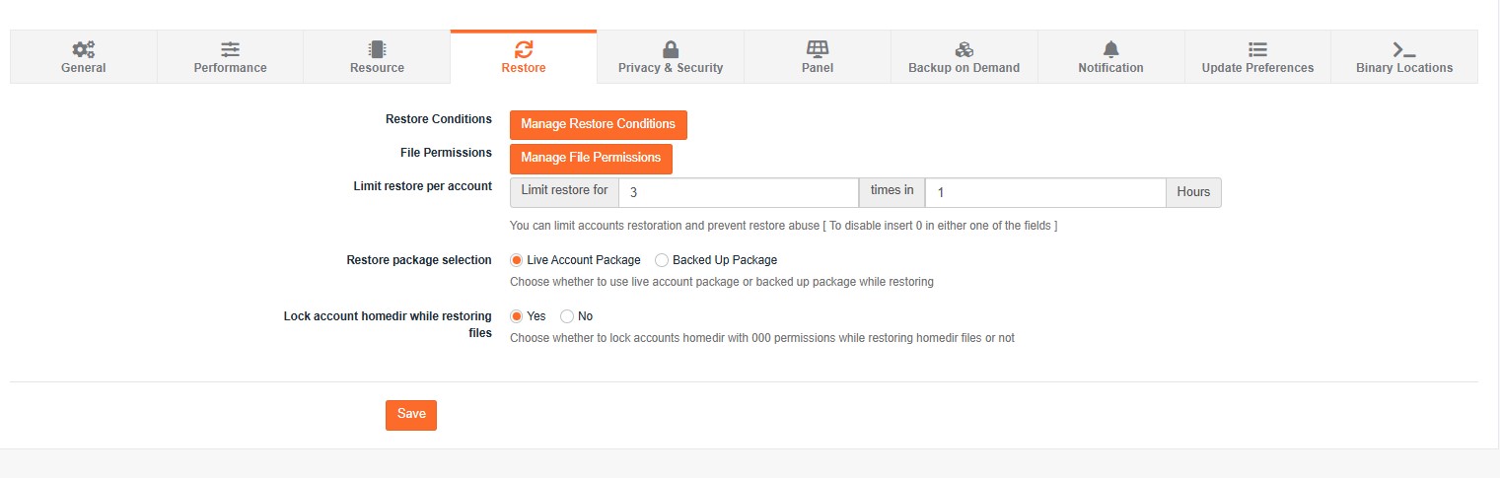1500x478 pixels.
Task: Click the General tab gears icon
Action: coord(83,49)
